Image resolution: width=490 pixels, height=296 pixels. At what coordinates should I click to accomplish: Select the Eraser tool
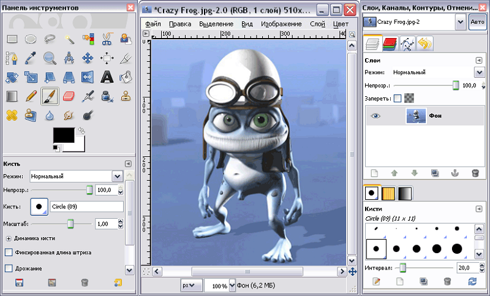pos(69,96)
